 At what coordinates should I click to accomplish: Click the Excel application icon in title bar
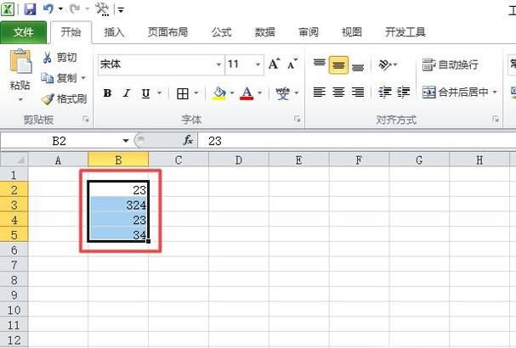pyautogui.click(x=8, y=8)
